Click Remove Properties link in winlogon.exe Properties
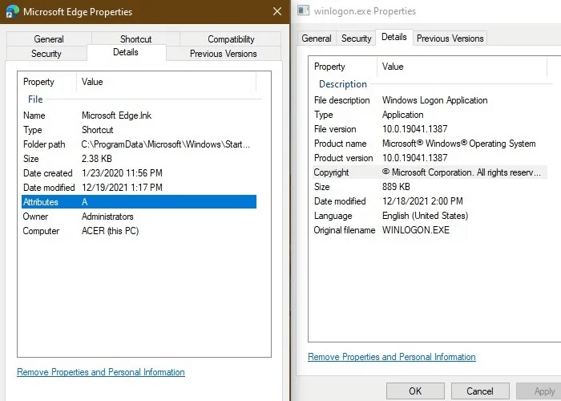Screen dimensions: 561x401 [392, 357]
